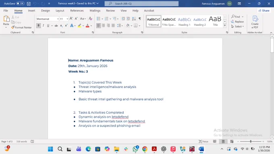Apply No Spacing style
The height and width of the screenshot is (154, 274).
pos(169,22)
